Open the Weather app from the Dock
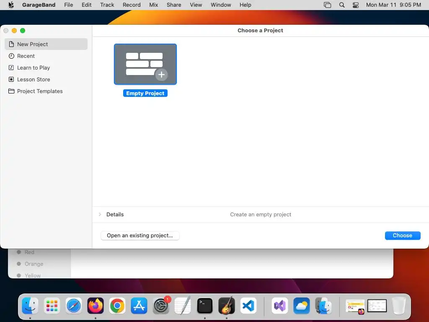This screenshot has height=322, width=429. (x=302, y=306)
